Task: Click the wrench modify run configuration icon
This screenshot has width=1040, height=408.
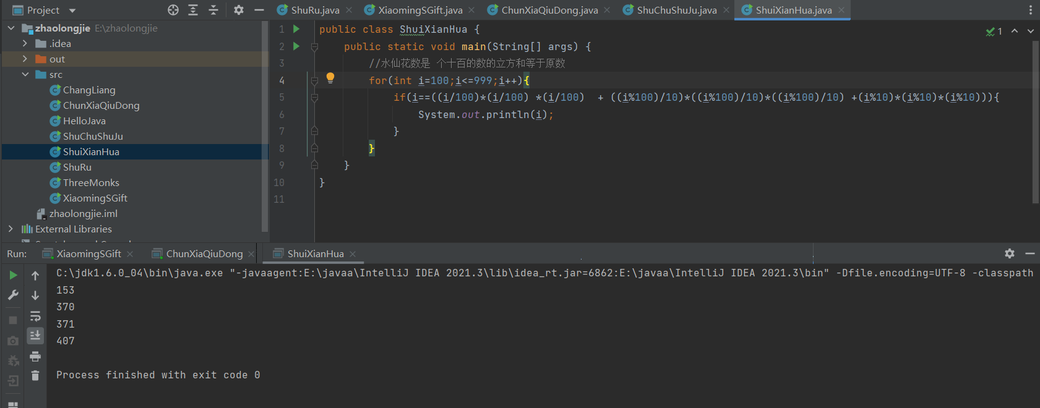Action: [x=13, y=295]
